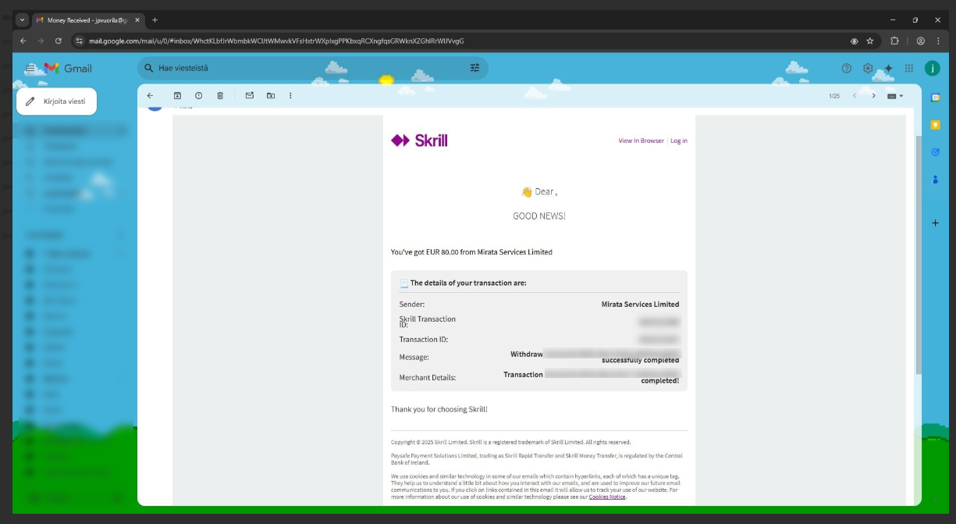Click the Gmail logo

(69, 69)
